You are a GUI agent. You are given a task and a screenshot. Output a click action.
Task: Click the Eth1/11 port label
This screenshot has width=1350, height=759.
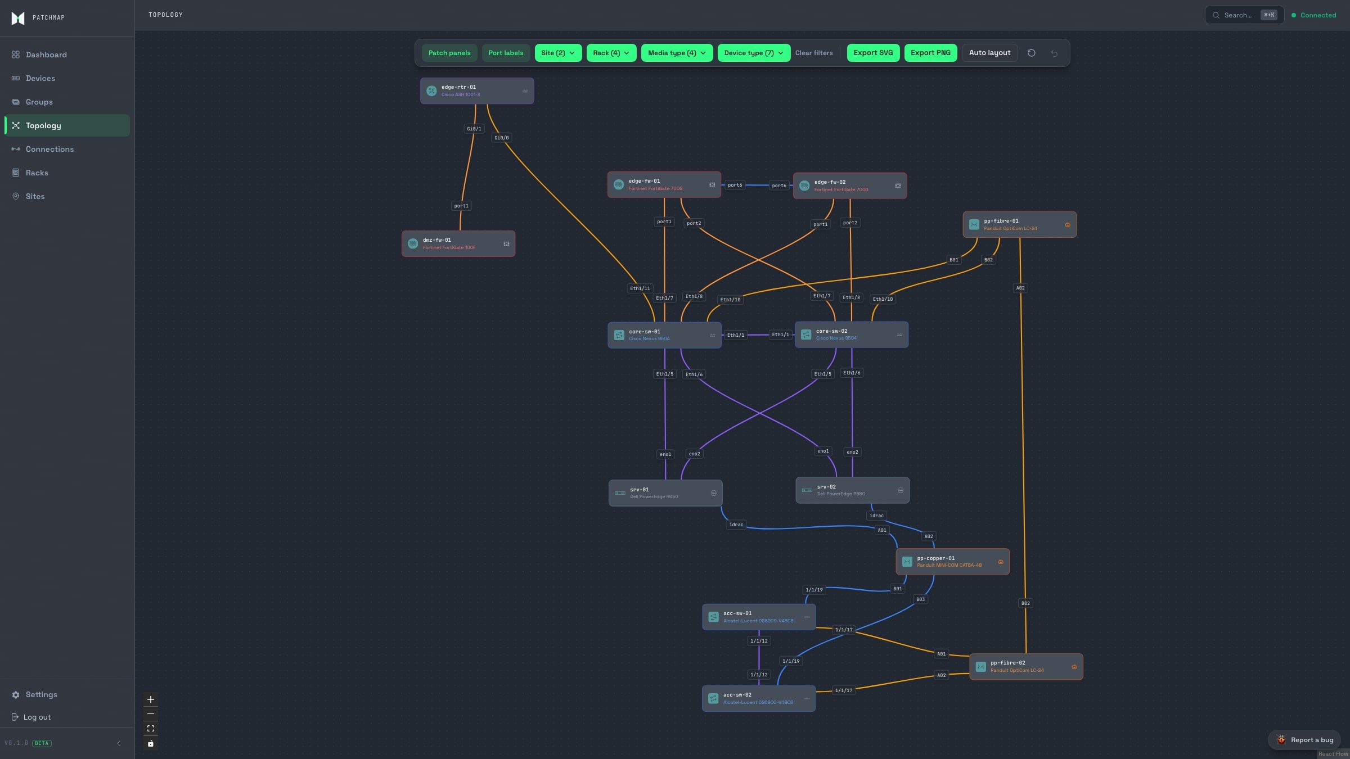pyautogui.click(x=640, y=288)
